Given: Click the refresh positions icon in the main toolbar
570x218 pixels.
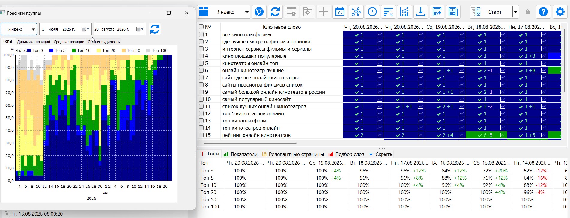Looking at the screenshot, I should pos(275,12).
